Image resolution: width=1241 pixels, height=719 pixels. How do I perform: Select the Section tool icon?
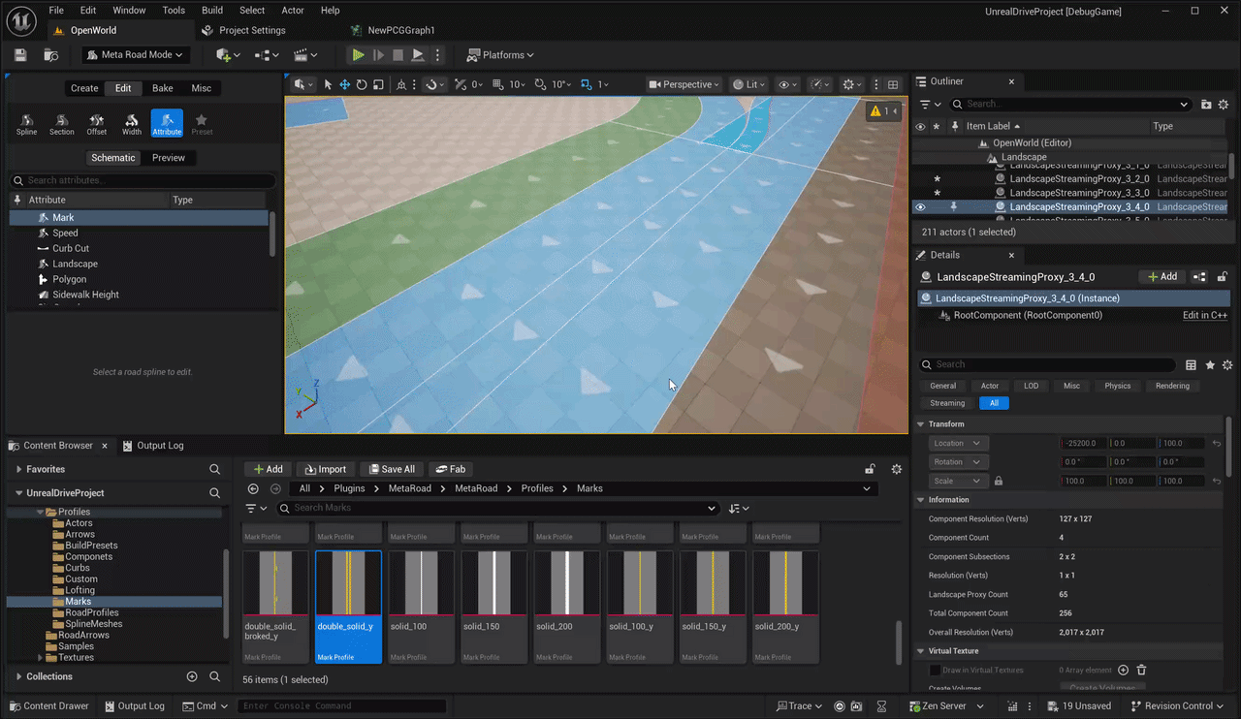(61, 124)
